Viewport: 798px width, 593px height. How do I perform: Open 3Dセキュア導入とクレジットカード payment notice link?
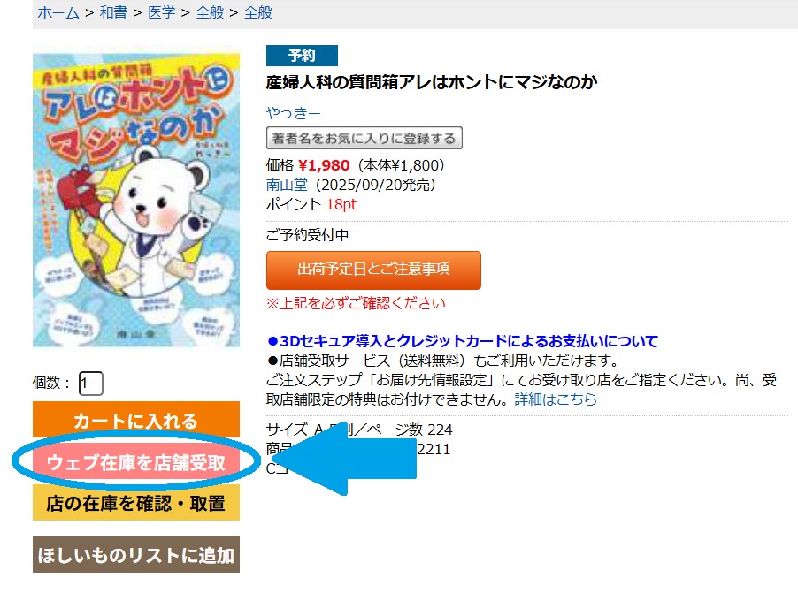463,341
